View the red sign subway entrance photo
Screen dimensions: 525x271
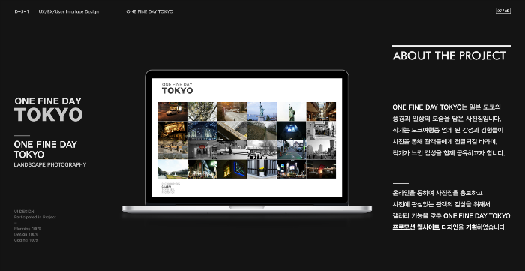click(202, 149)
